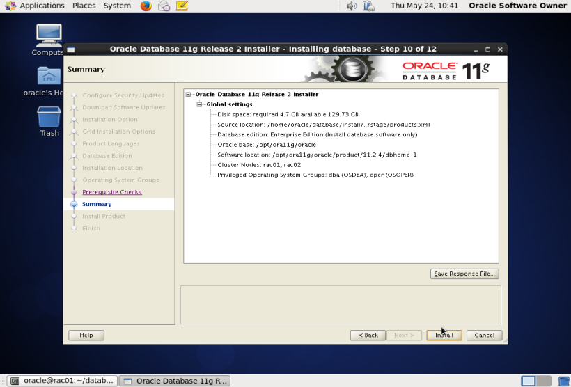571x387 pixels.
Task: Click the Install button
Action: (x=444, y=335)
